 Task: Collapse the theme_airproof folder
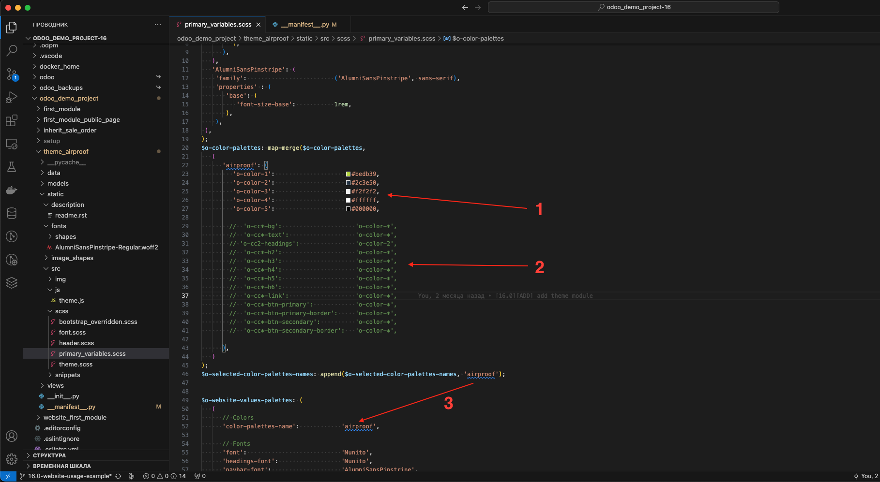click(66, 152)
